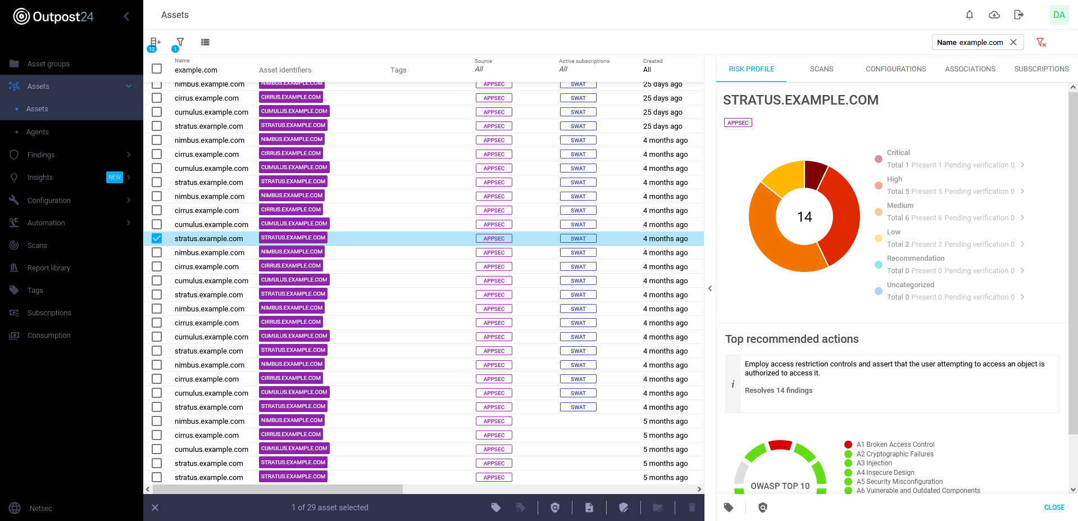Switch to the Scans tab
This screenshot has height=521, width=1078.
[x=821, y=69]
